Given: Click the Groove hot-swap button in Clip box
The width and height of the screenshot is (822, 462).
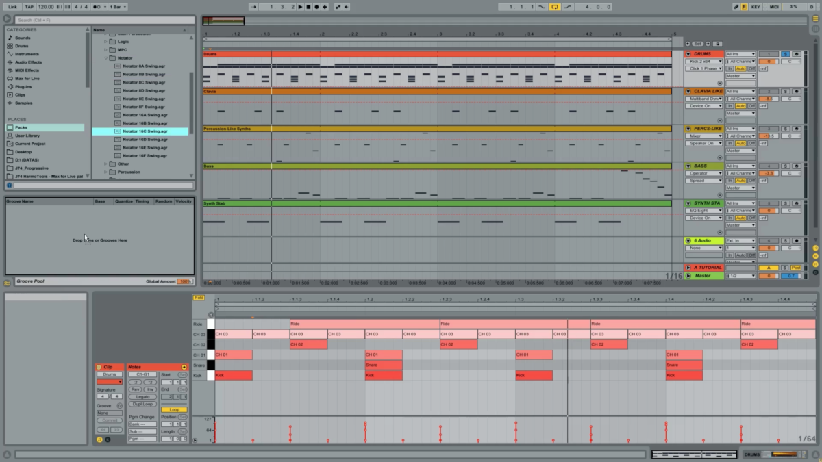Looking at the screenshot, I should 119,405.
